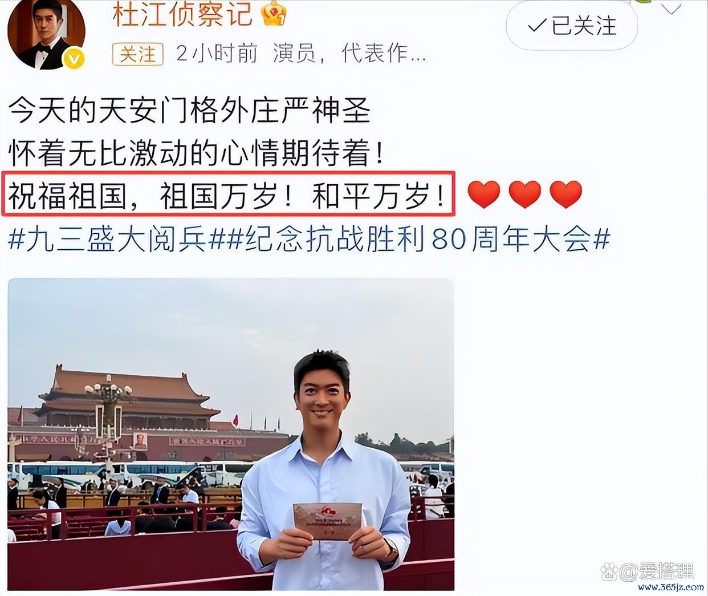Viewport: 708px width, 596px height.
Task: Click the orange 关注 tag under username
Action: coord(138,54)
